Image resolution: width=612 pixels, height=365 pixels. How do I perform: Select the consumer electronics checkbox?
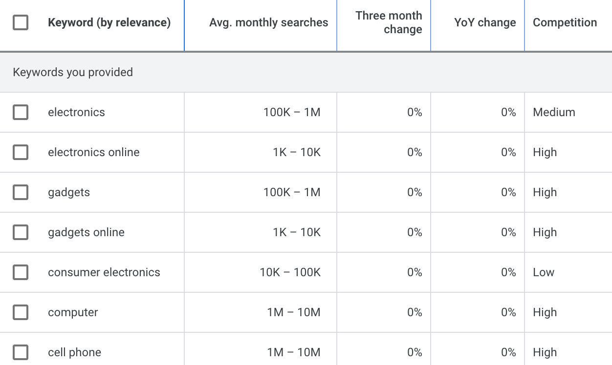[20, 272]
